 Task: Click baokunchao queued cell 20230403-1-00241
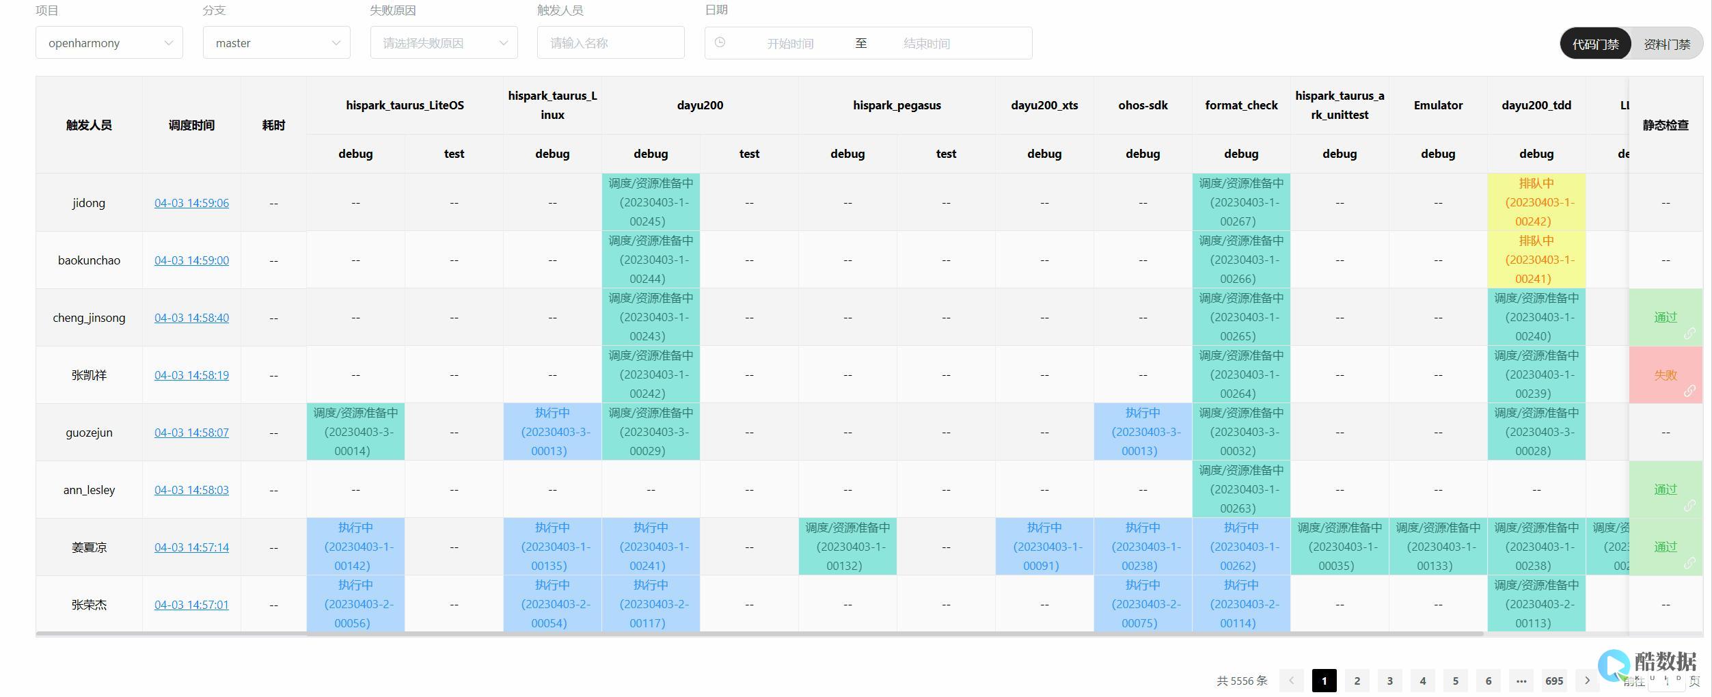point(1536,260)
